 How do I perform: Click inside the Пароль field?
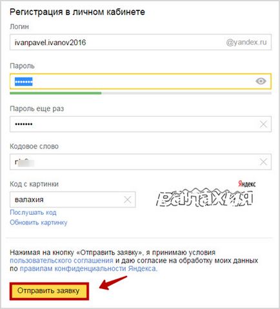[141, 81]
